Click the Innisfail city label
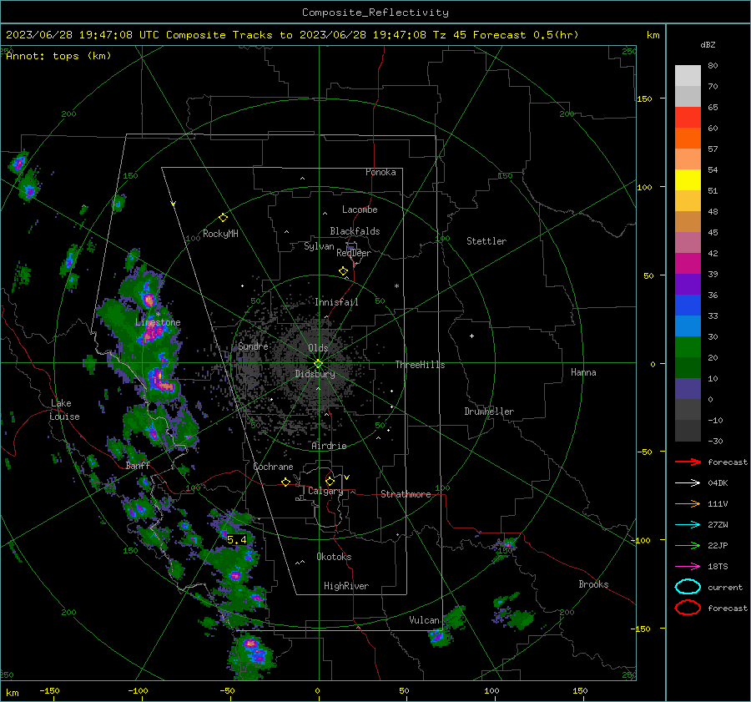The image size is (751, 702). pos(336,302)
